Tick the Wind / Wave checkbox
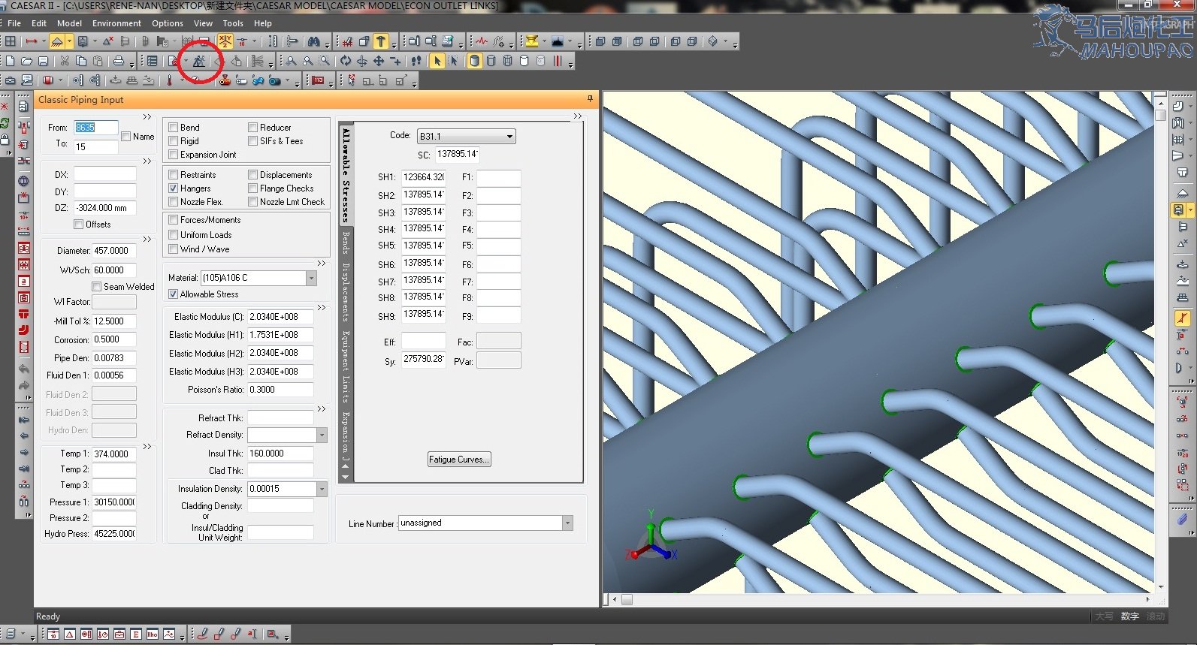The image size is (1197, 645). (x=174, y=249)
